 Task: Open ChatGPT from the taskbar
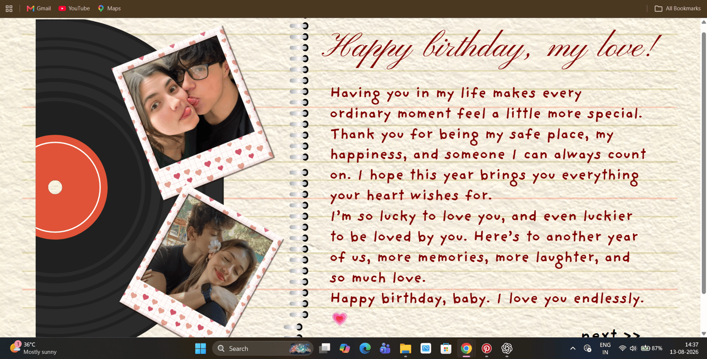507,348
